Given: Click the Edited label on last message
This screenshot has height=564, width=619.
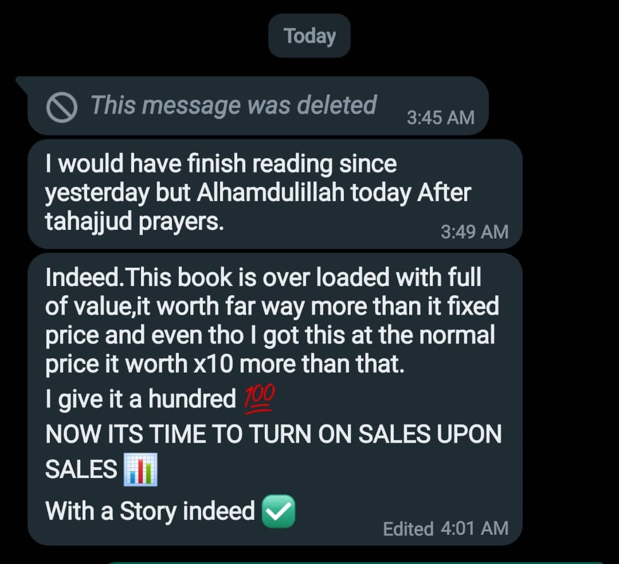Looking at the screenshot, I should pyautogui.click(x=408, y=529).
